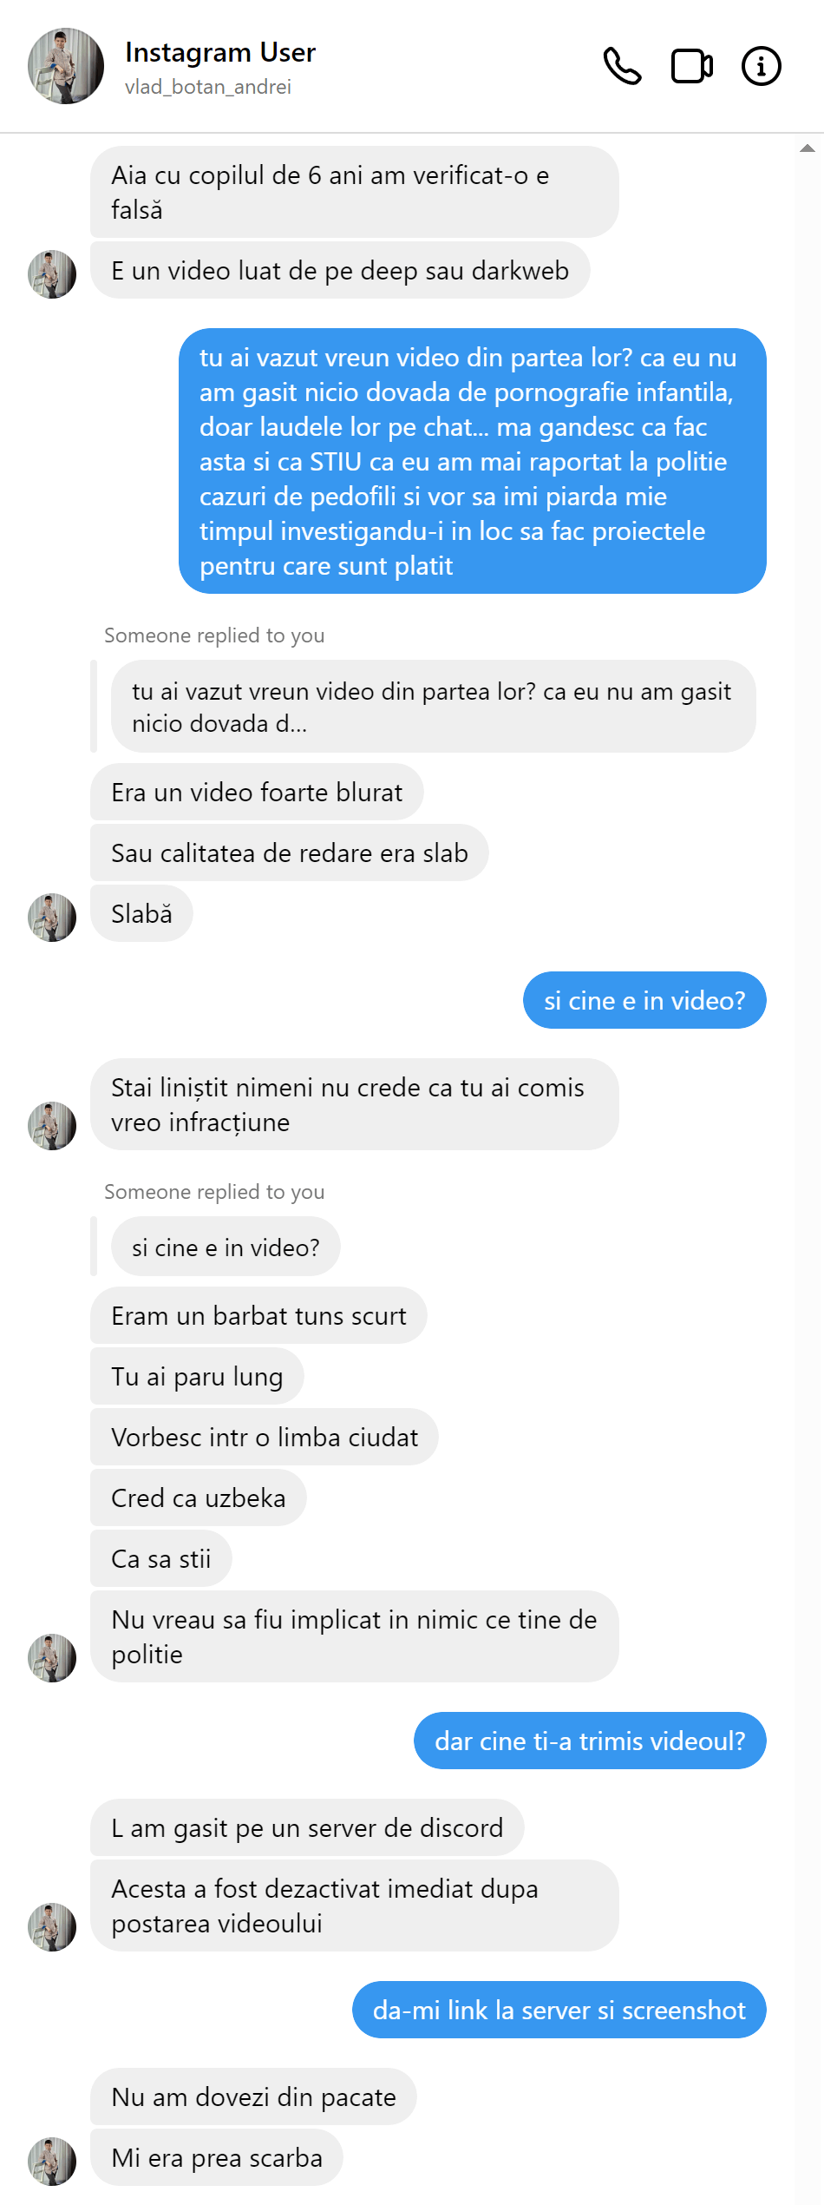Click the avatar beside the 'politie' message
Screen dimensions: 824x2205
(x=52, y=1658)
